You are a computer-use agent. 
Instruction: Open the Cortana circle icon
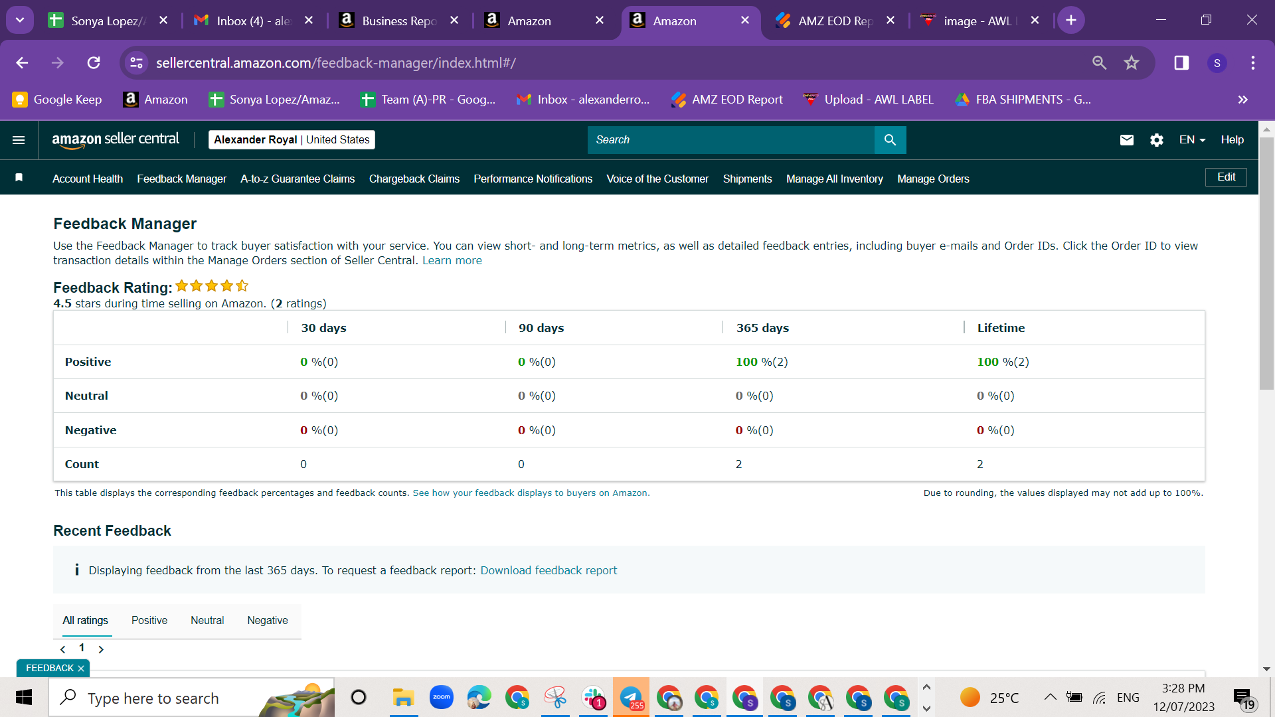click(x=359, y=698)
